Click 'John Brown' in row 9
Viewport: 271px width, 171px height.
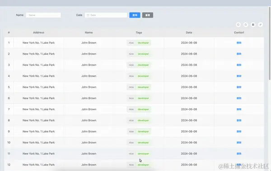89,131
